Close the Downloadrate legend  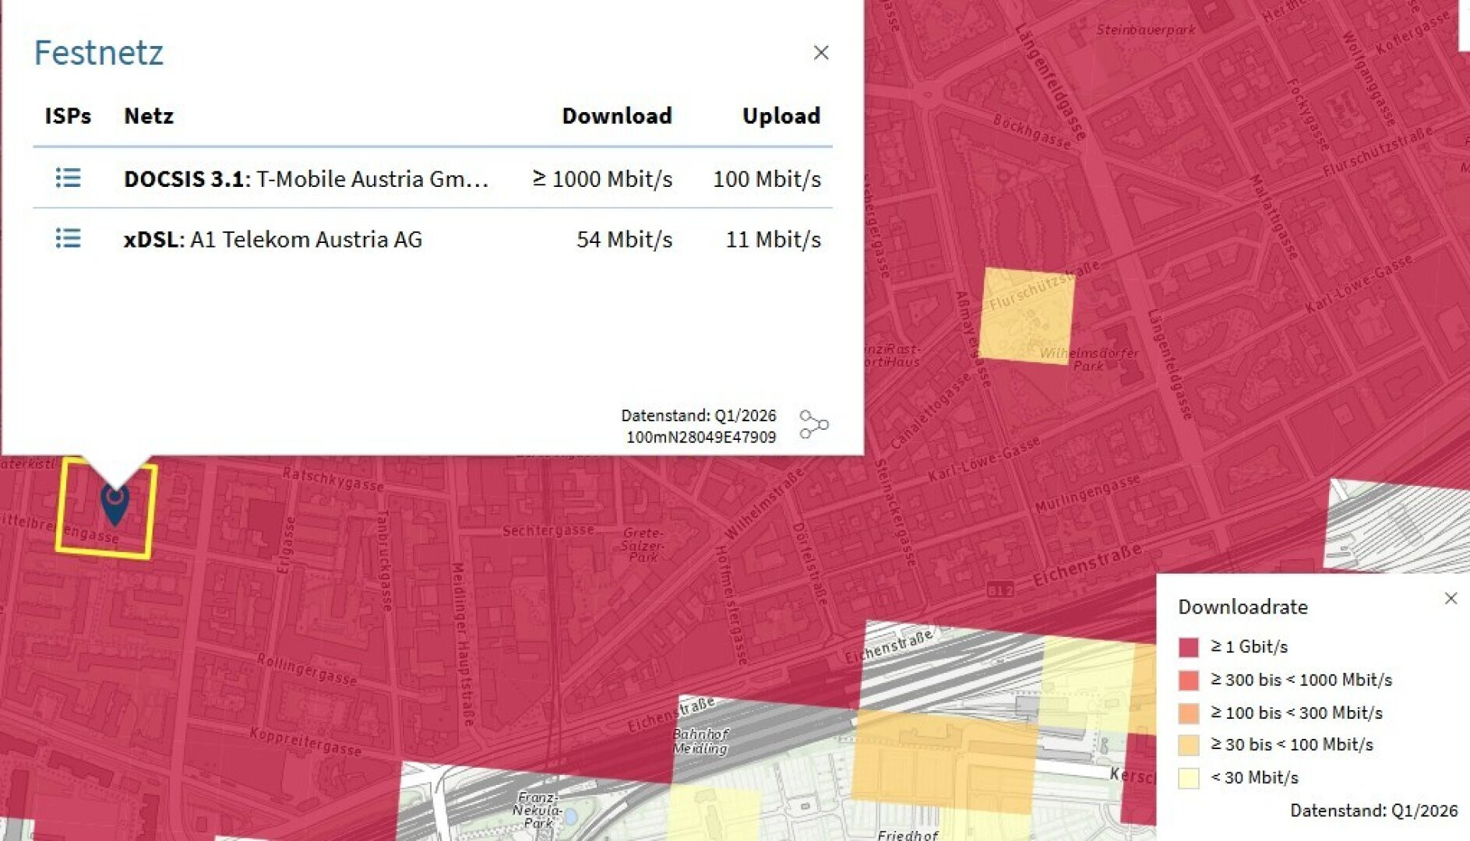tap(1451, 598)
